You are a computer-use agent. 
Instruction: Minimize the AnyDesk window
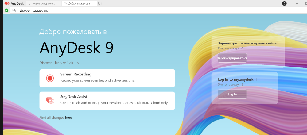tap(297, 3)
